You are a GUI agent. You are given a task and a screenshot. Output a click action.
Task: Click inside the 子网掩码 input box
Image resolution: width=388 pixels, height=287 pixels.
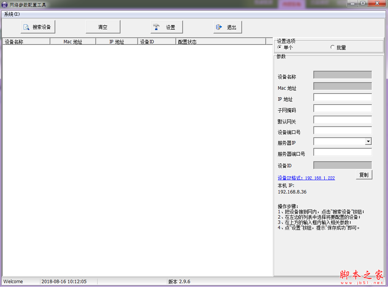[342, 108]
